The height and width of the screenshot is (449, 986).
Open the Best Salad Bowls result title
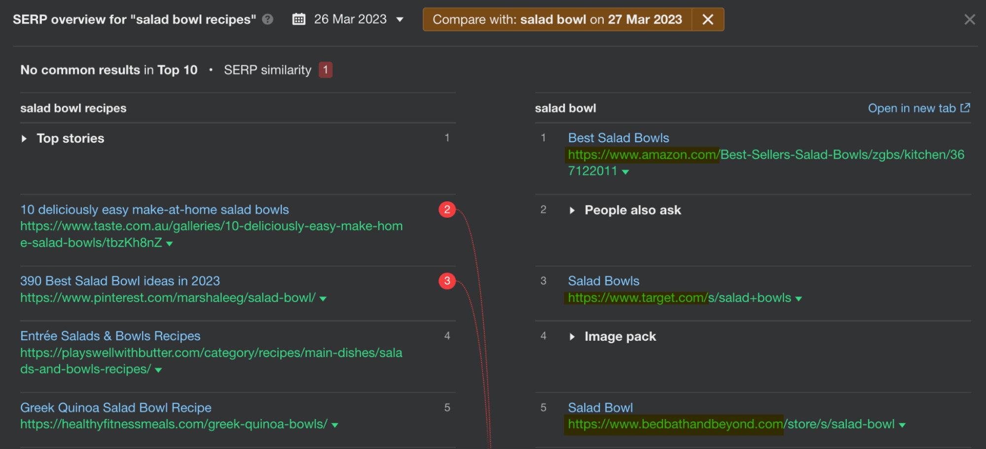coord(618,138)
